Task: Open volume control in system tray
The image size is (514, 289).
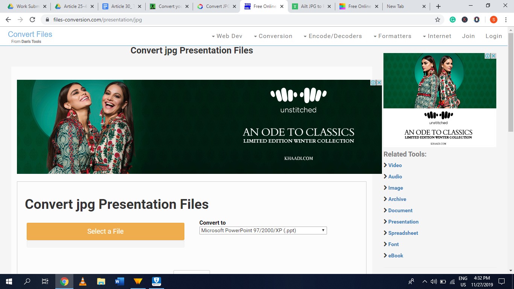Action: pyautogui.click(x=433, y=281)
